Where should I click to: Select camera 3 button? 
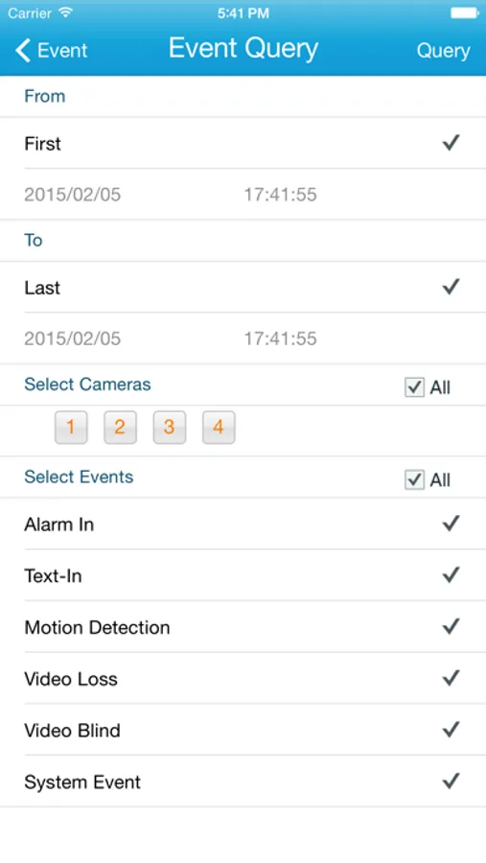click(170, 427)
